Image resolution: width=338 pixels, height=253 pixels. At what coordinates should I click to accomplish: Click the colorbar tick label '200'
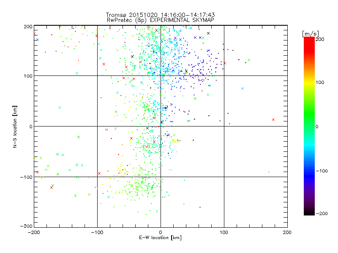point(320,39)
